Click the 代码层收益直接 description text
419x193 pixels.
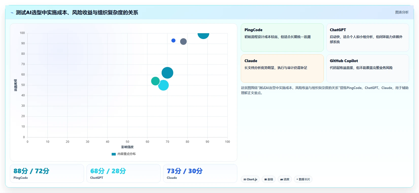point(361,68)
